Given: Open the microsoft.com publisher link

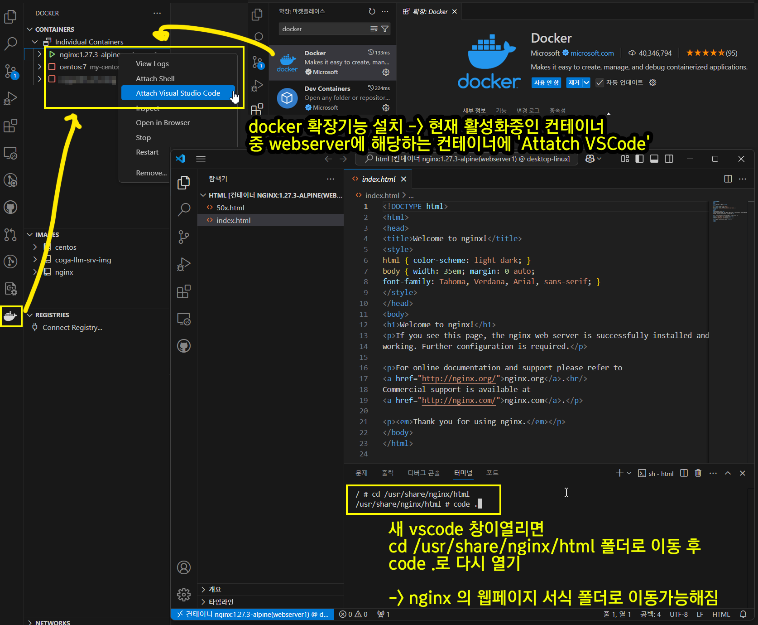Looking at the screenshot, I should coord(592,53).
